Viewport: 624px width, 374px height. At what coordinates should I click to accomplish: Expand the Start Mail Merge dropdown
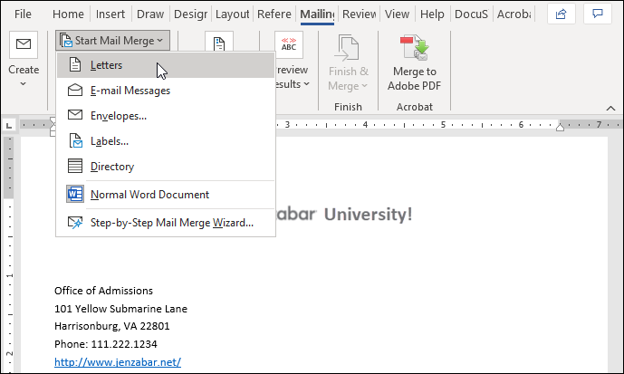111,40
